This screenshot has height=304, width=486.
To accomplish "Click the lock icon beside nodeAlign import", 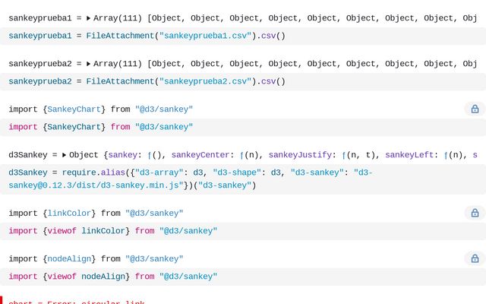I will pos(475,259).
